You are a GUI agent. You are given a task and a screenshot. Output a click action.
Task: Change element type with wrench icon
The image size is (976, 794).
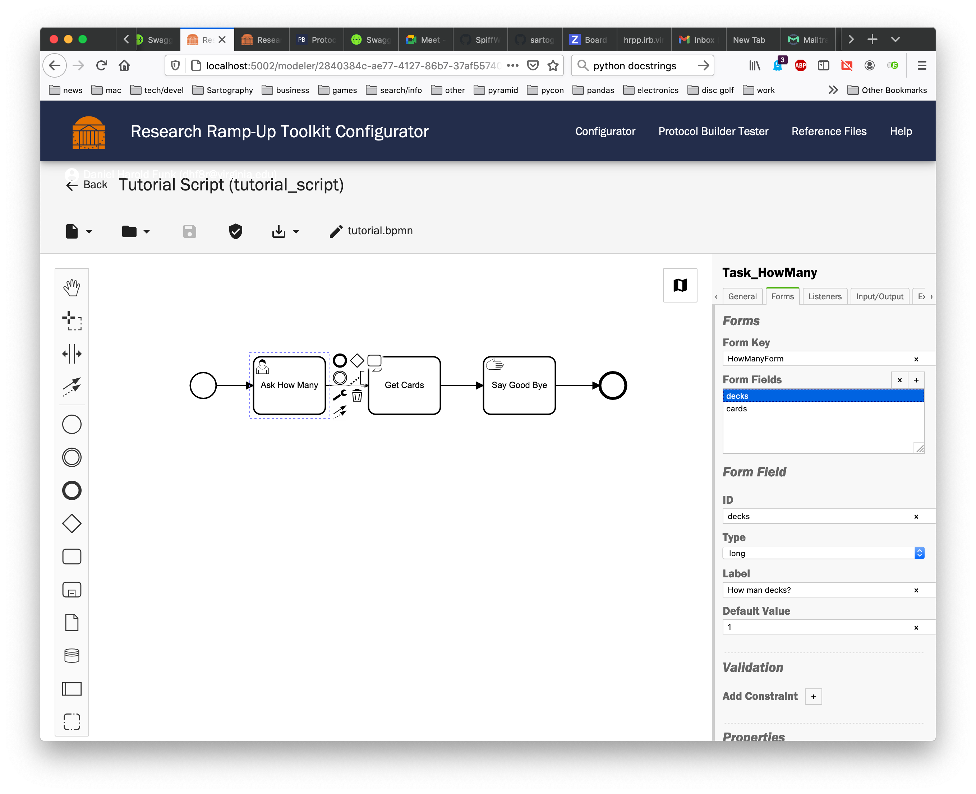coord(340,395)
